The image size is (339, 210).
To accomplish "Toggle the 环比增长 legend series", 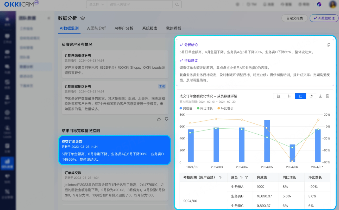I will (225, 108).
